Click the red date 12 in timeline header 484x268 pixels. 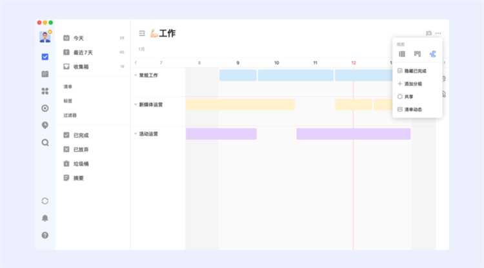pos(354,62)
